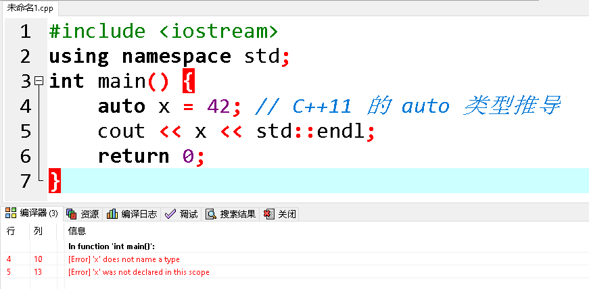Select the 未命名1.cpp file tab
589x289 pixels.
[x=30, y=9]
